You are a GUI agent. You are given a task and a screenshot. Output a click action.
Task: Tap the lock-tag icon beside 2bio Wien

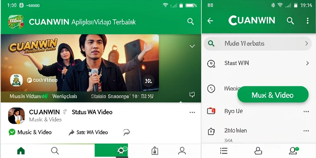211,131
